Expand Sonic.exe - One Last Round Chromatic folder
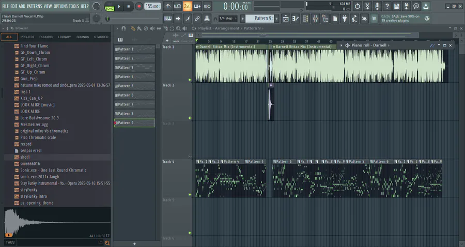Screen dimensions: 465x247 tap(53, 170)
